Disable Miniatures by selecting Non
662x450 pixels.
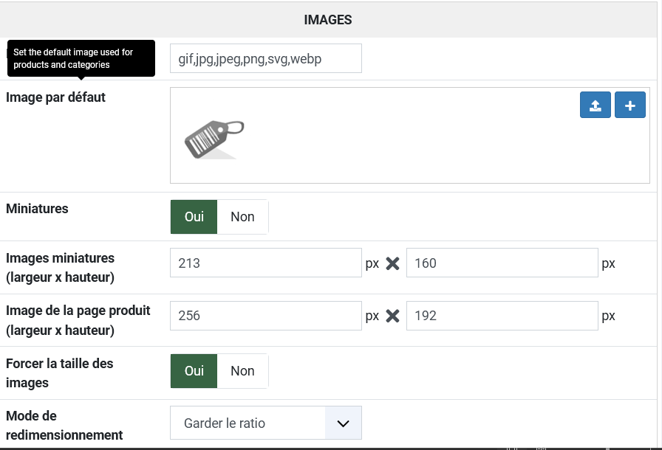242,217
